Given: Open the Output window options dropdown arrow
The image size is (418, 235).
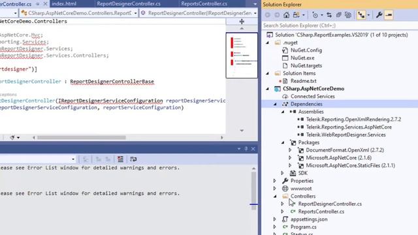Looking at the screenshot, I should pos(239,149).
